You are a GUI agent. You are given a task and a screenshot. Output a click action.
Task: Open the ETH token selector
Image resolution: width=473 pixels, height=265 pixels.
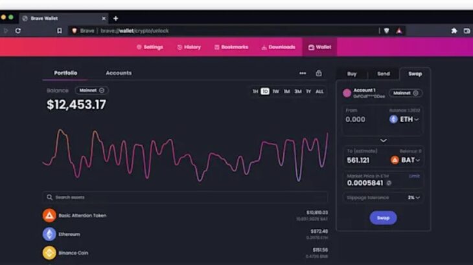point(404,120)
